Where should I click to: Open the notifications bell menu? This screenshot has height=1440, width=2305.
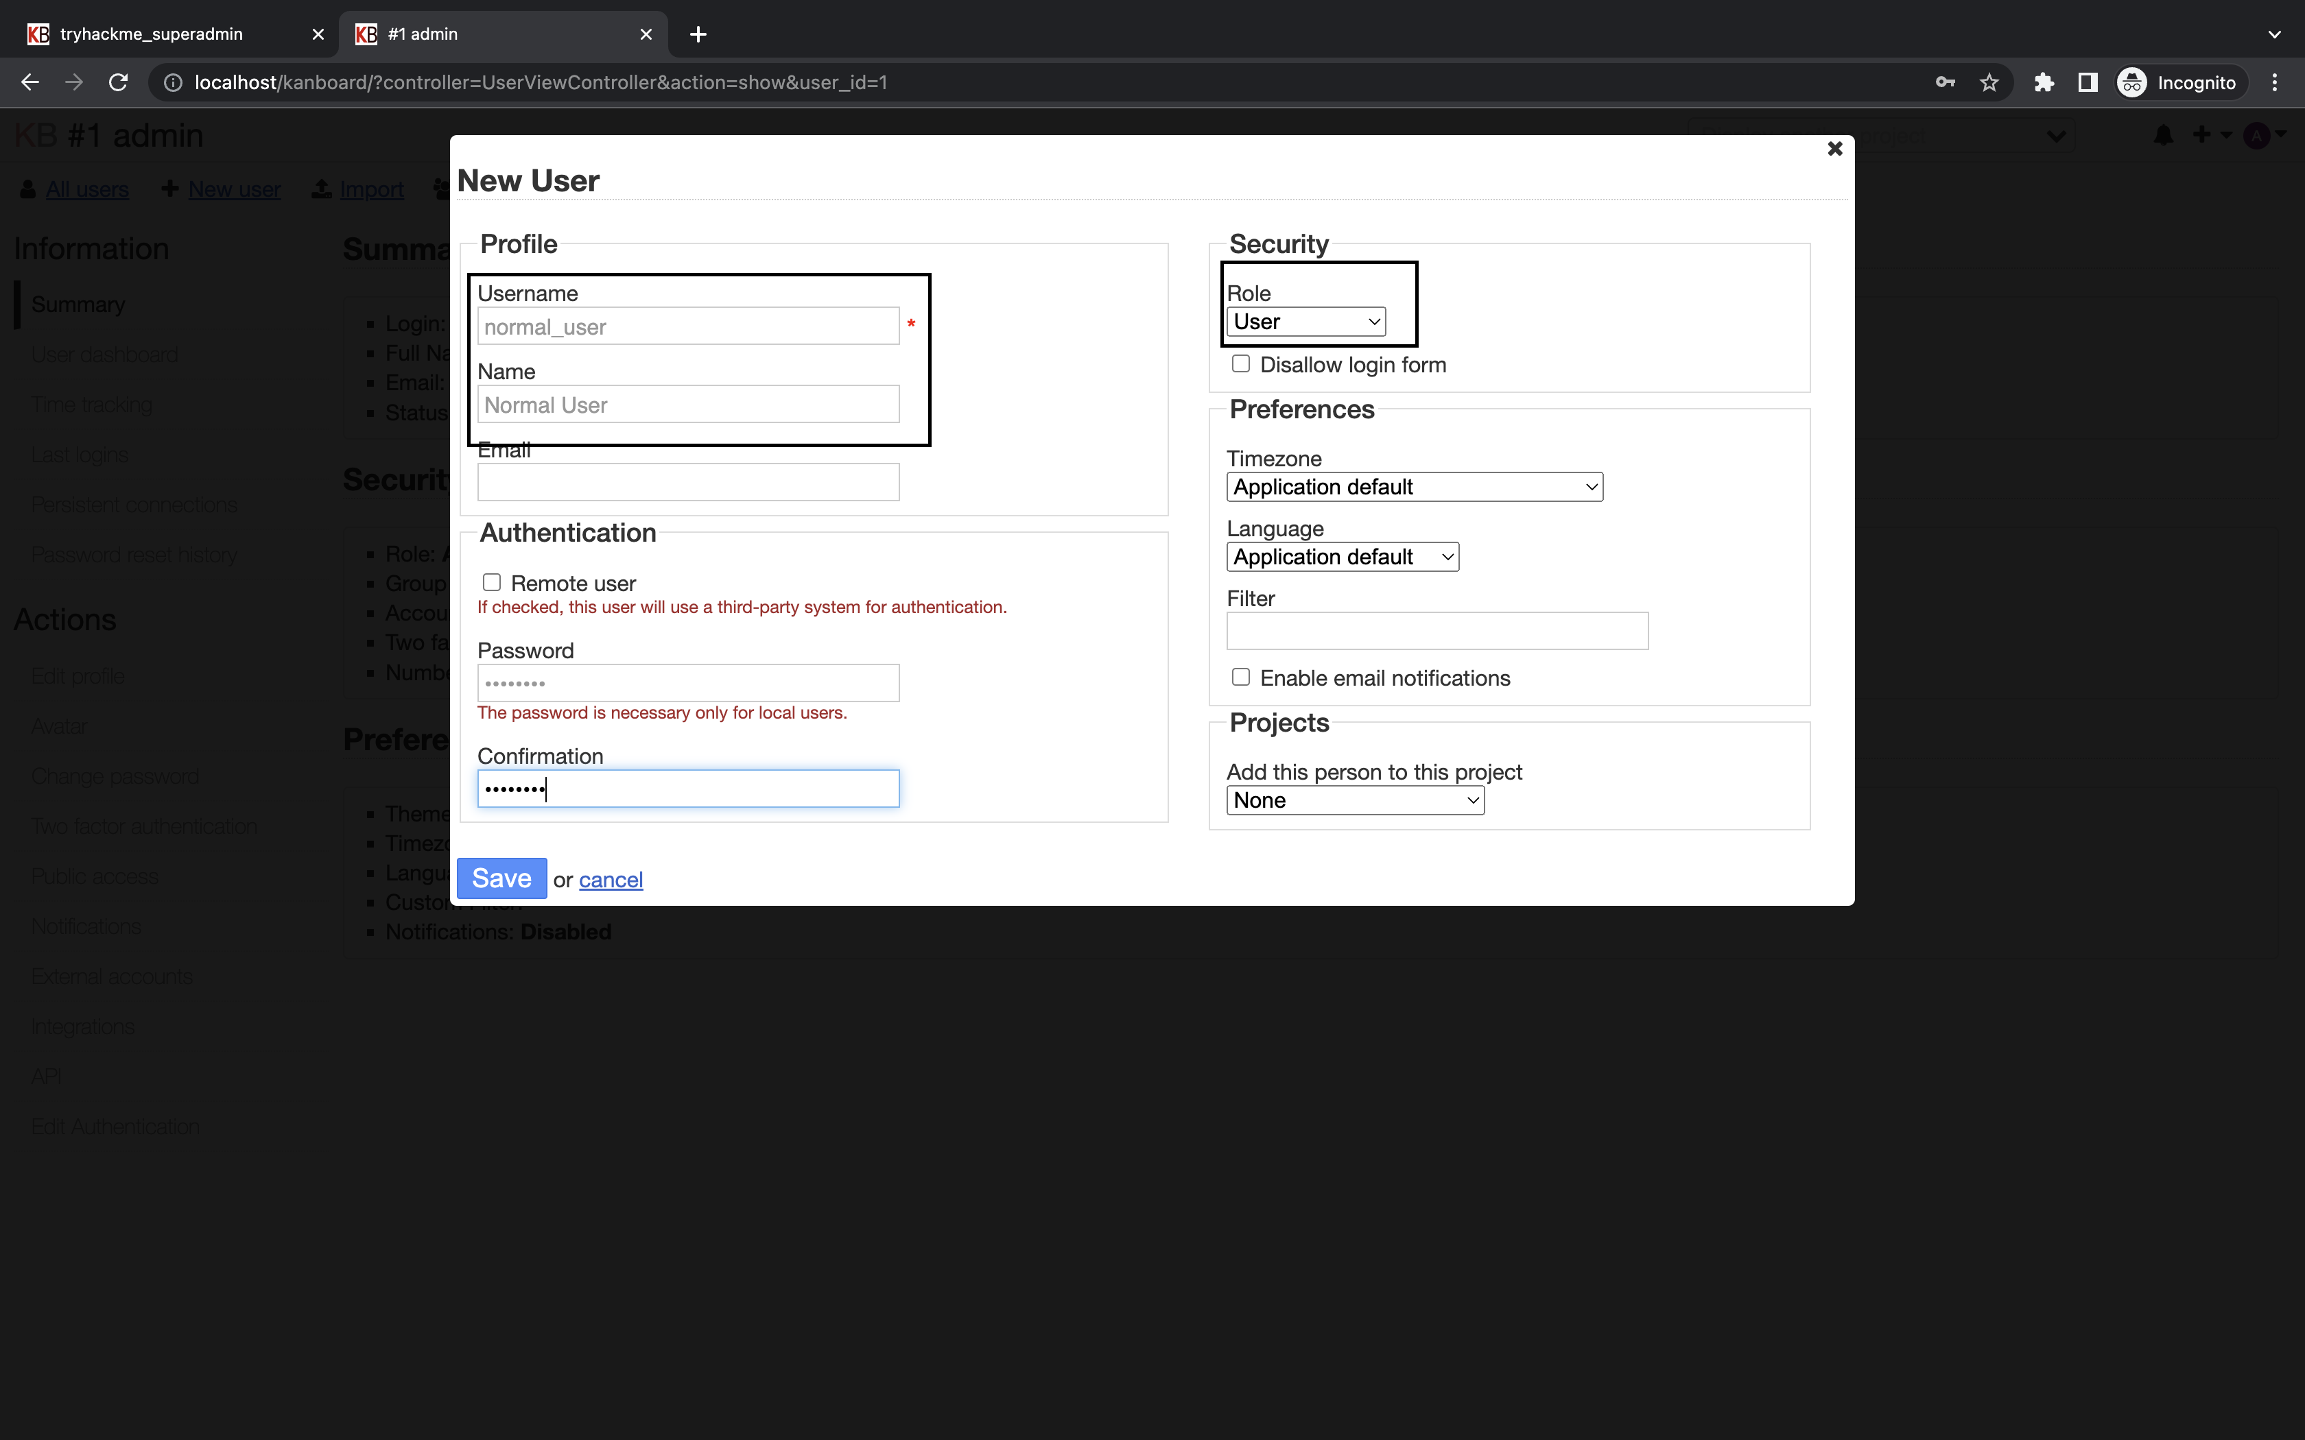tap(2162, 135)
